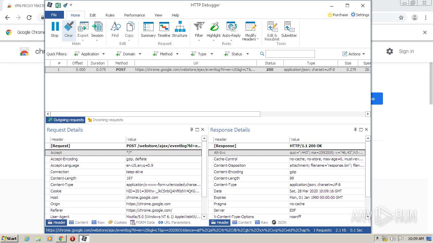Open the response Content tab
Screen dimensions: 433x243
[x=242, y=222]
